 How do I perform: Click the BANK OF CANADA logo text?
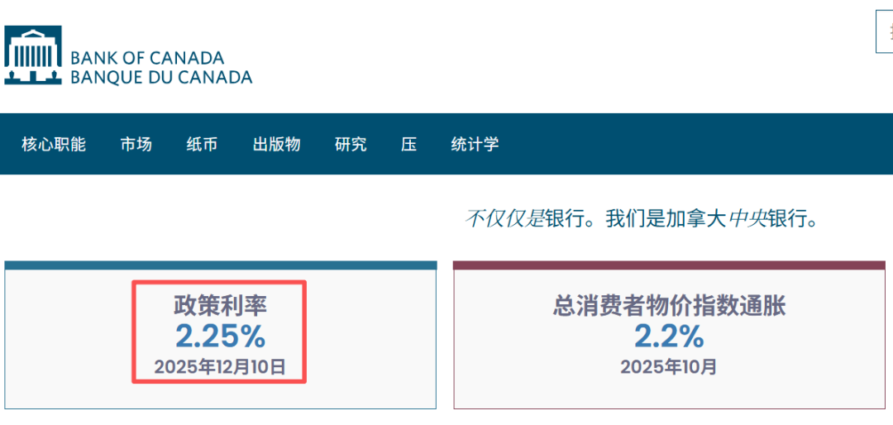pos(147,58)
